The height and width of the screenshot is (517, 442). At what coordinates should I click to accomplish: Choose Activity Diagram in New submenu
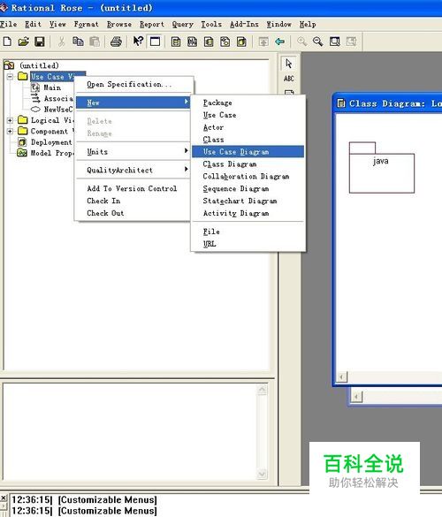click(x=248, y=213)
